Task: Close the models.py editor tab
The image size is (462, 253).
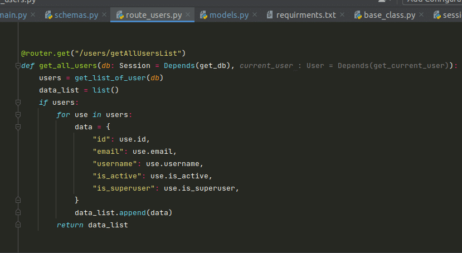Action: pos(255,15)
